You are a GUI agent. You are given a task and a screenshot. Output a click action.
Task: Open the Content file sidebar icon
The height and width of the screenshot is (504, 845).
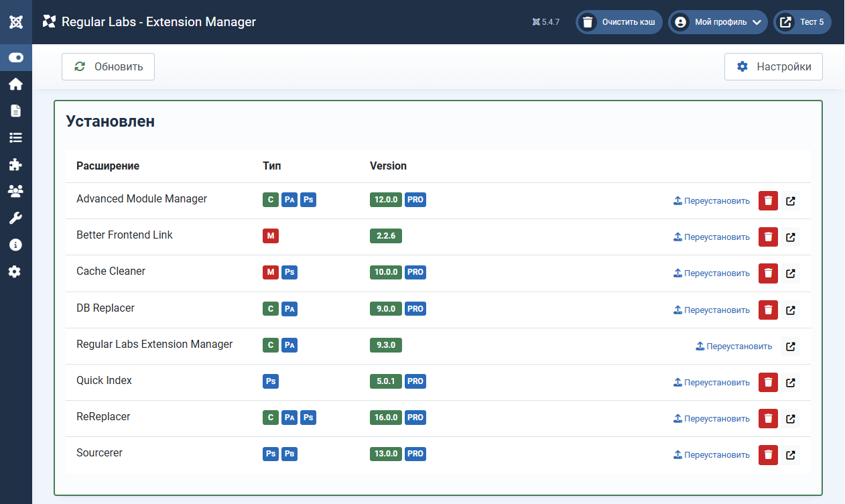16,111
